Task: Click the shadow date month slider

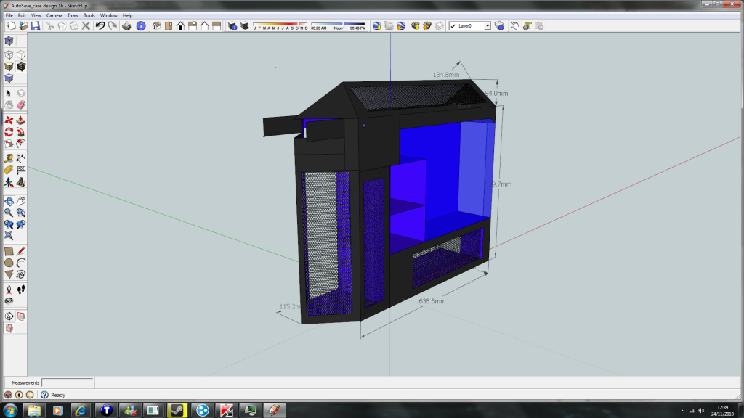Action: (280, 25)
